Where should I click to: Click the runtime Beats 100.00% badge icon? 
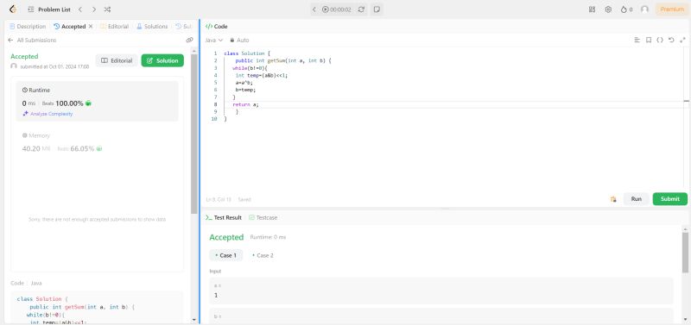[x=88, y=103]
